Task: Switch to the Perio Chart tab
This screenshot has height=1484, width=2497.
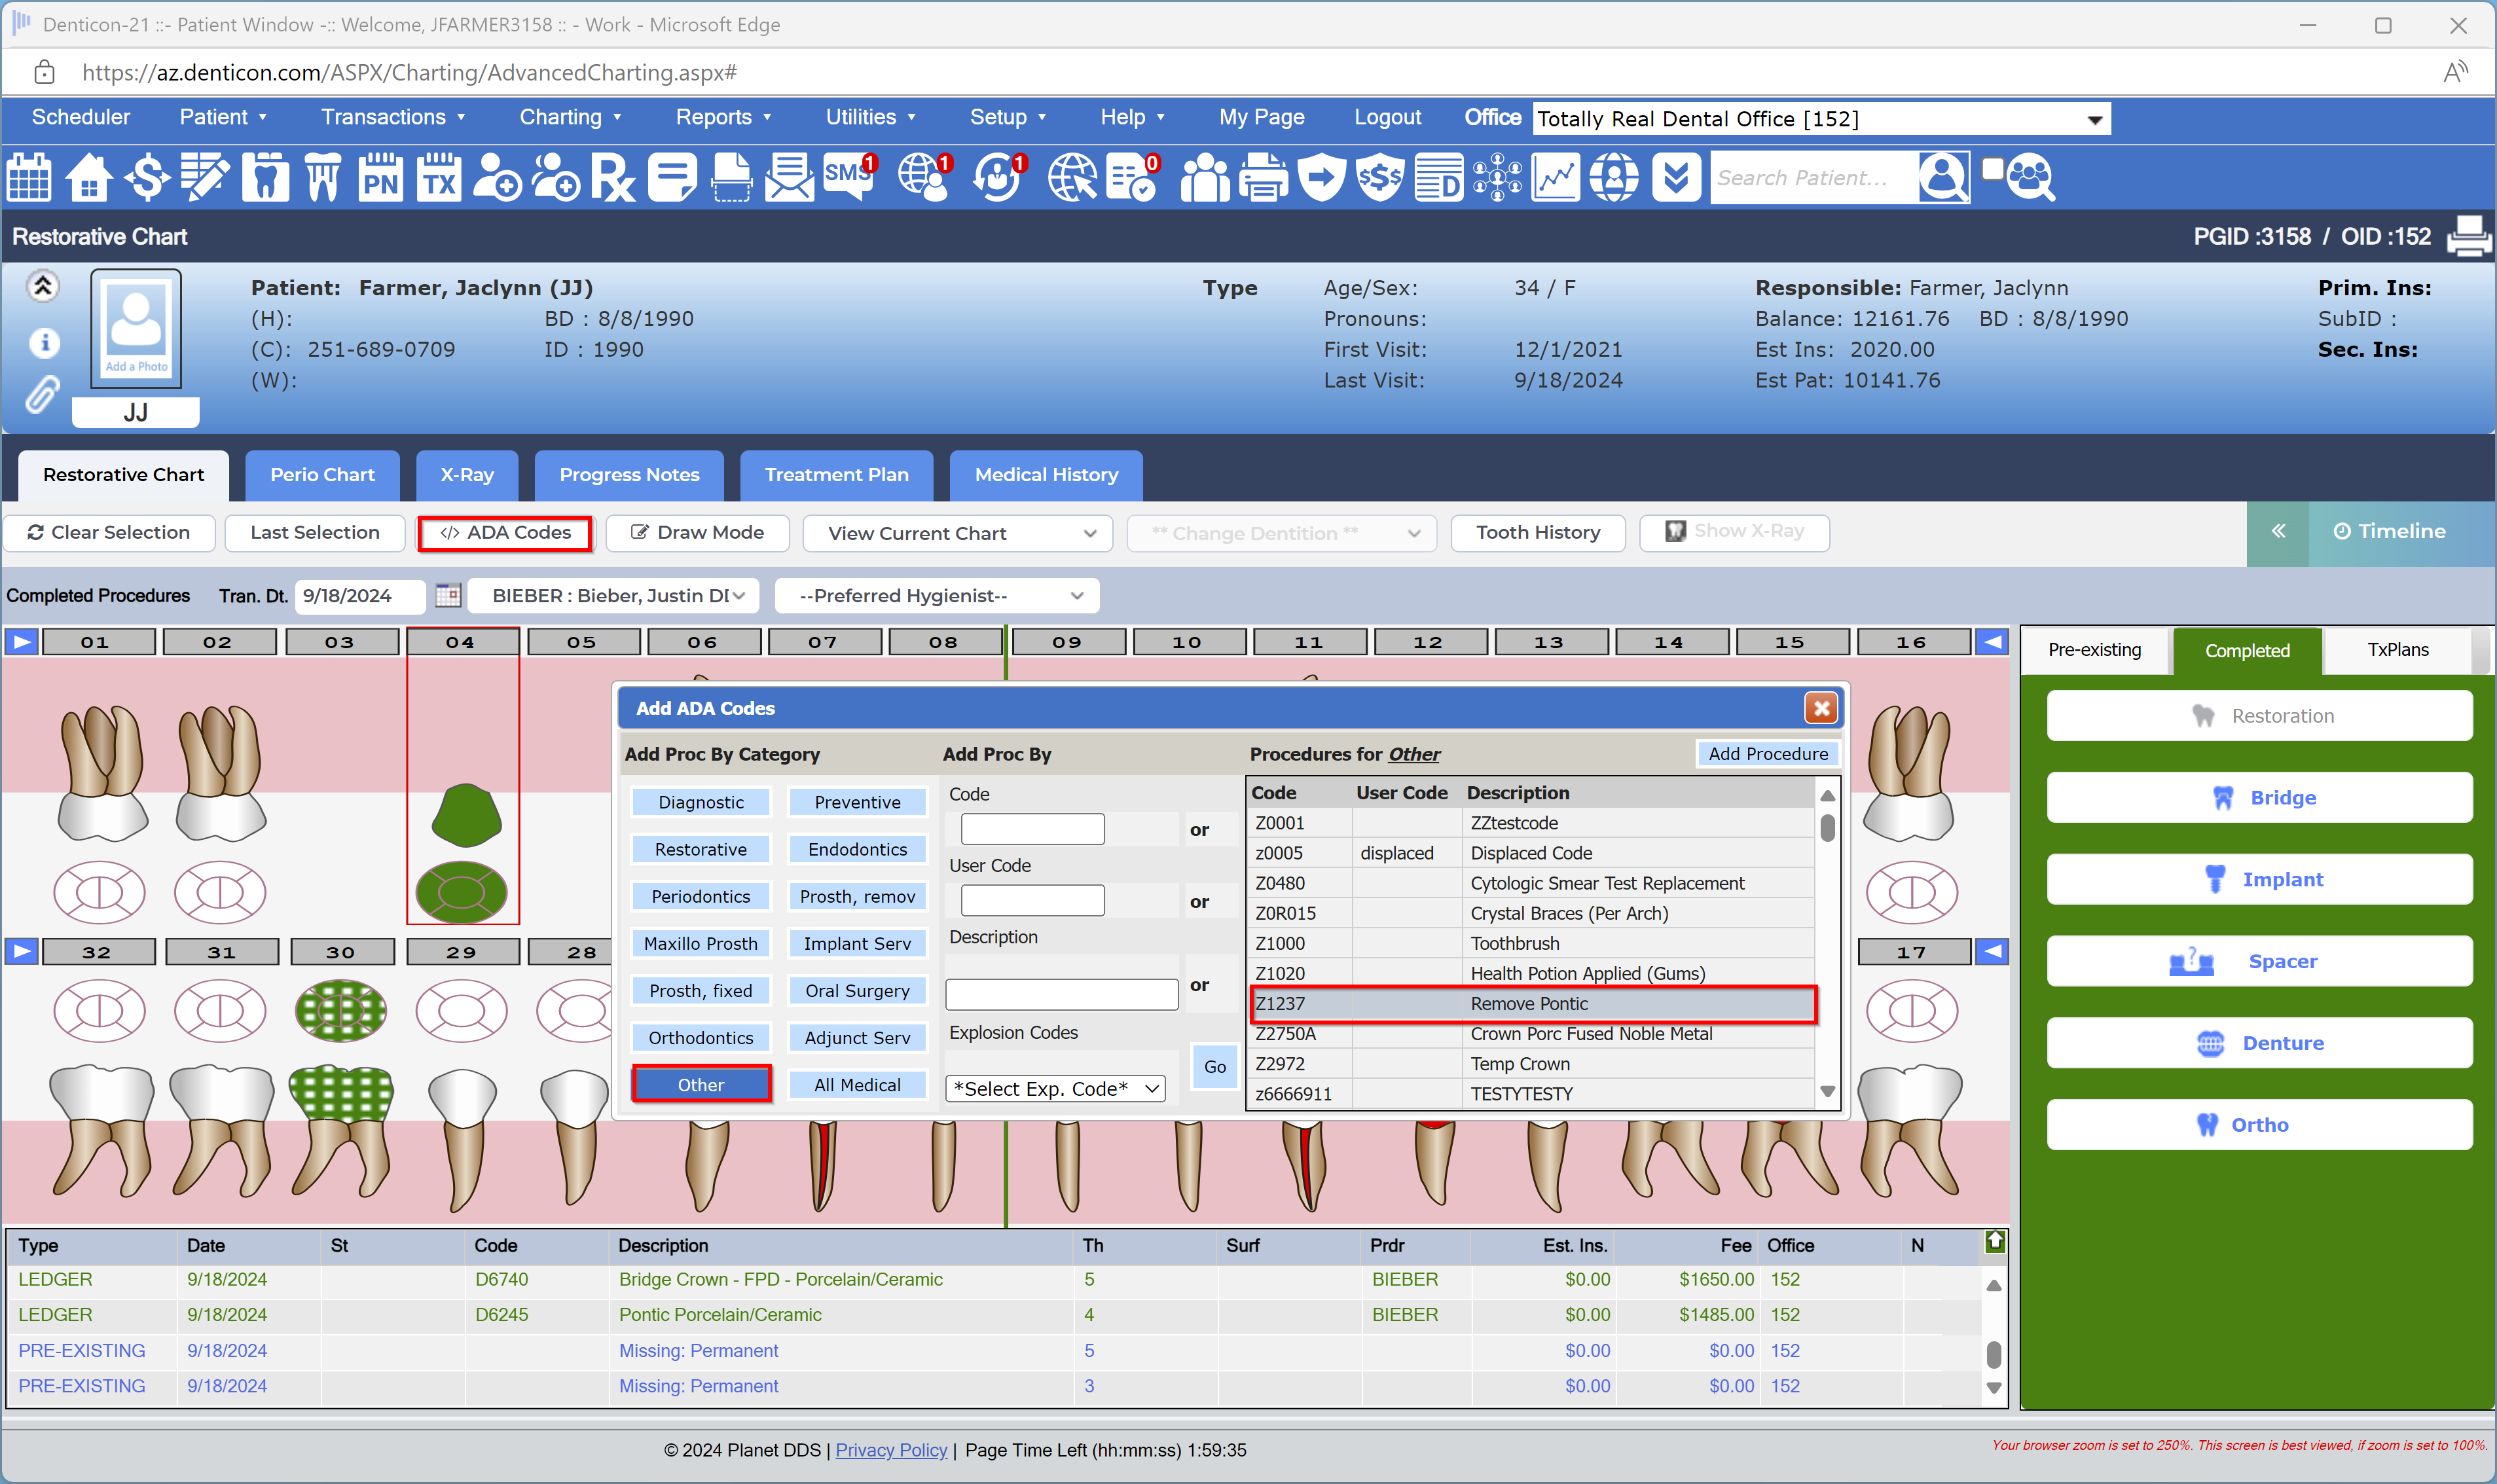Action: tap(322, 475)
